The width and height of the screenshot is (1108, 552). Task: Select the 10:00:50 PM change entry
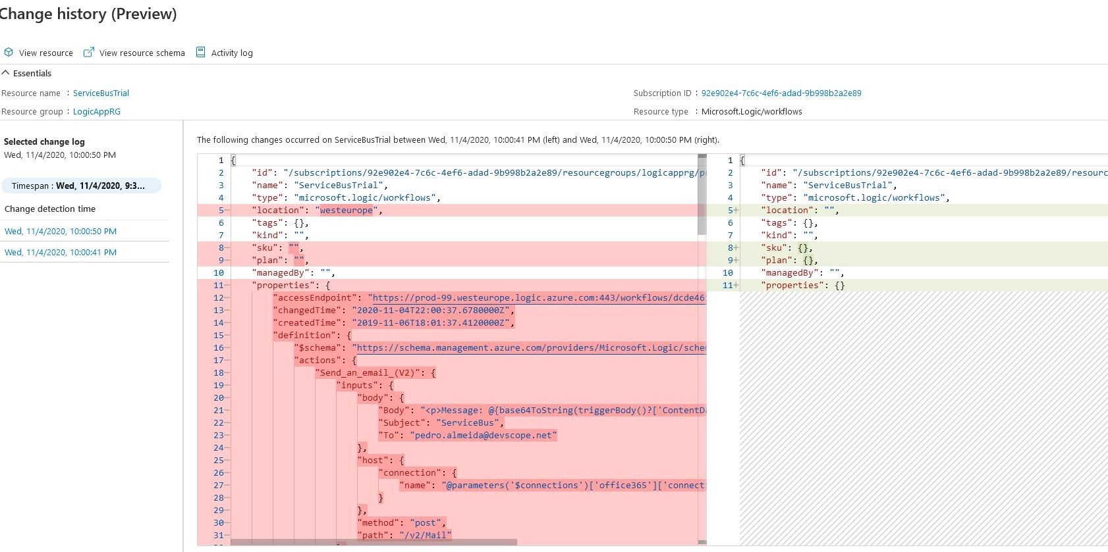[61, 232]
